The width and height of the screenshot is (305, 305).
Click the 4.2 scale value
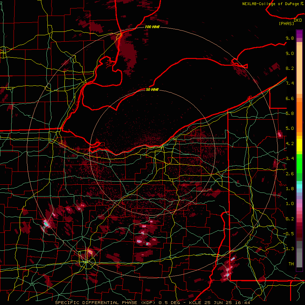coord(290,144)
